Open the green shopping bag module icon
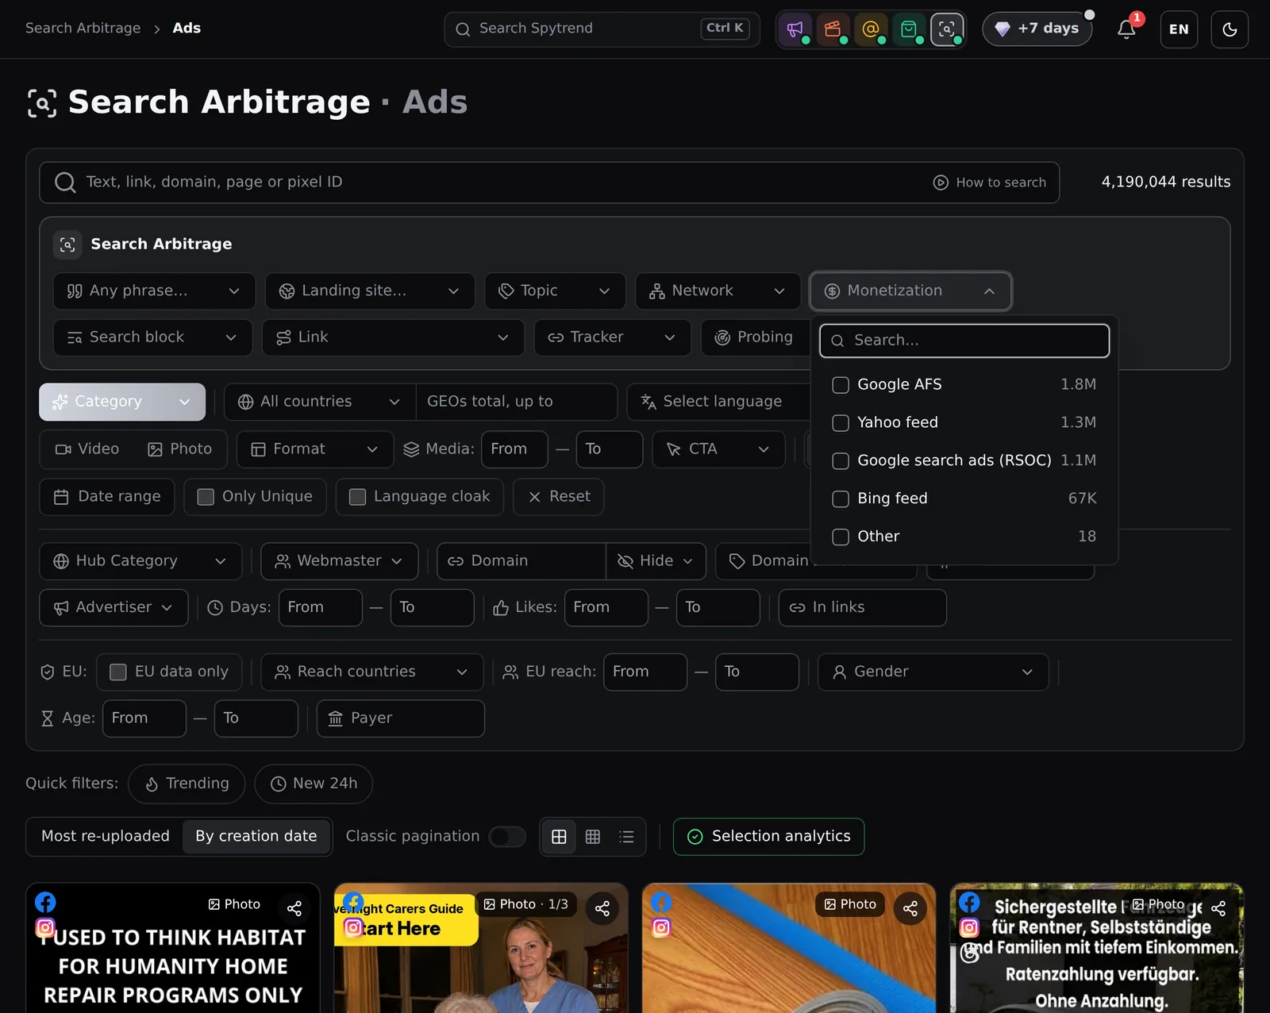 point(909,29)
